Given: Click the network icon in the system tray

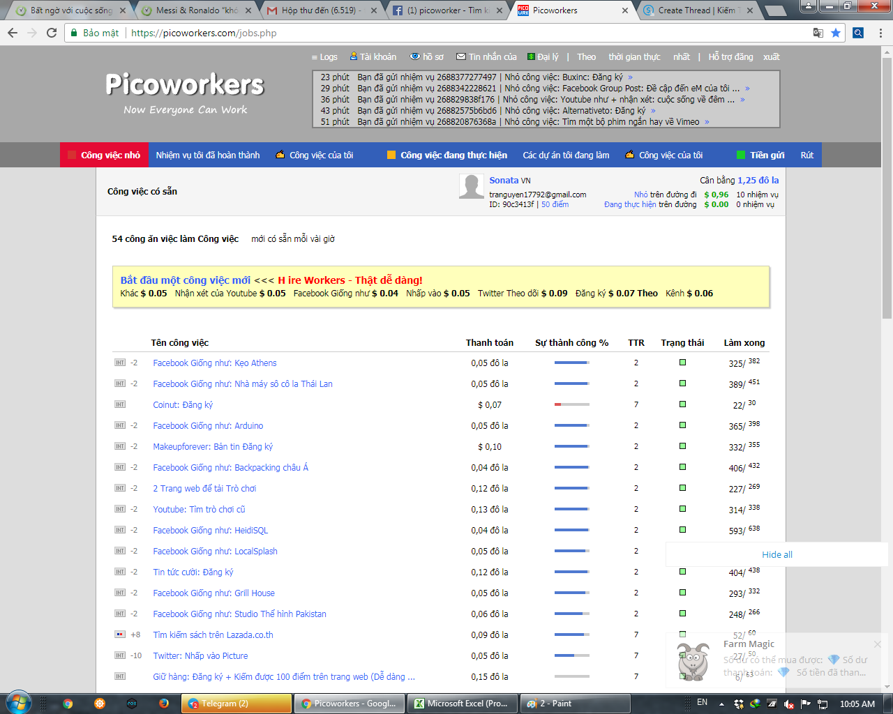Looking at the screenshot, I should [823, 704].
